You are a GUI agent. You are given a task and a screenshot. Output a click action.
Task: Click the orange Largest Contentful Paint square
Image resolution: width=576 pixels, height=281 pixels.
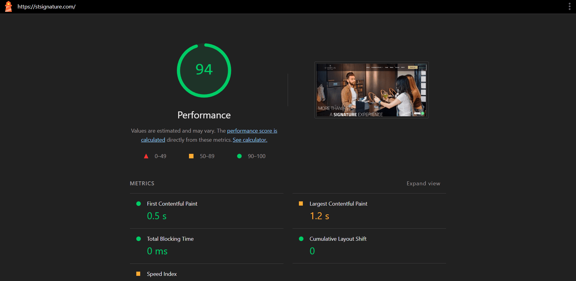301,204
